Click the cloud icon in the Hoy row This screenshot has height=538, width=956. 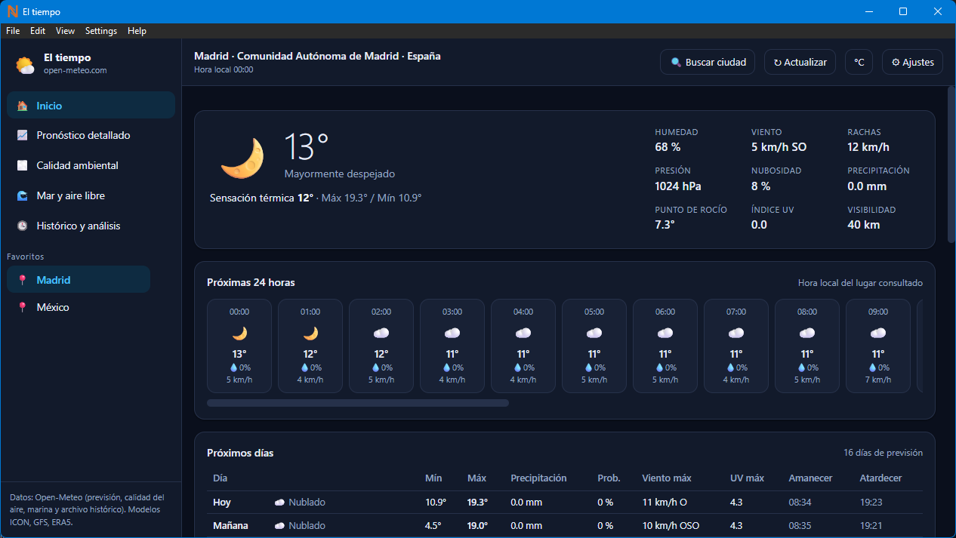click(x=279, y=503)
